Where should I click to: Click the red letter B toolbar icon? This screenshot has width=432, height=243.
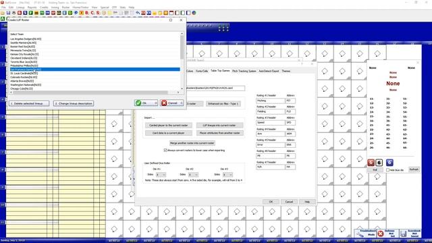[86, 13]
